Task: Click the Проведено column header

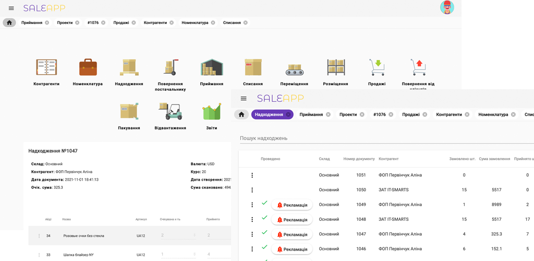Action: point(271,159)
